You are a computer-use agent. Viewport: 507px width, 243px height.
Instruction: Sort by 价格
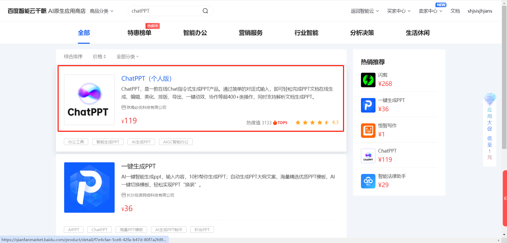[99, 56]
